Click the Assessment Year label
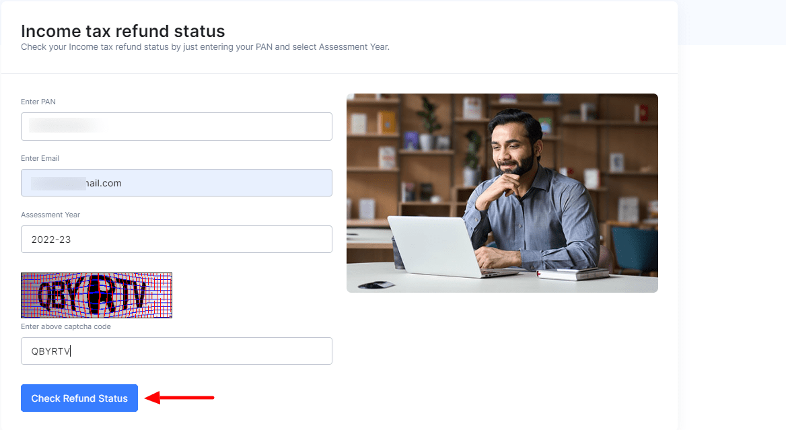This screenshot has height=430, width=786. (50, 215)
